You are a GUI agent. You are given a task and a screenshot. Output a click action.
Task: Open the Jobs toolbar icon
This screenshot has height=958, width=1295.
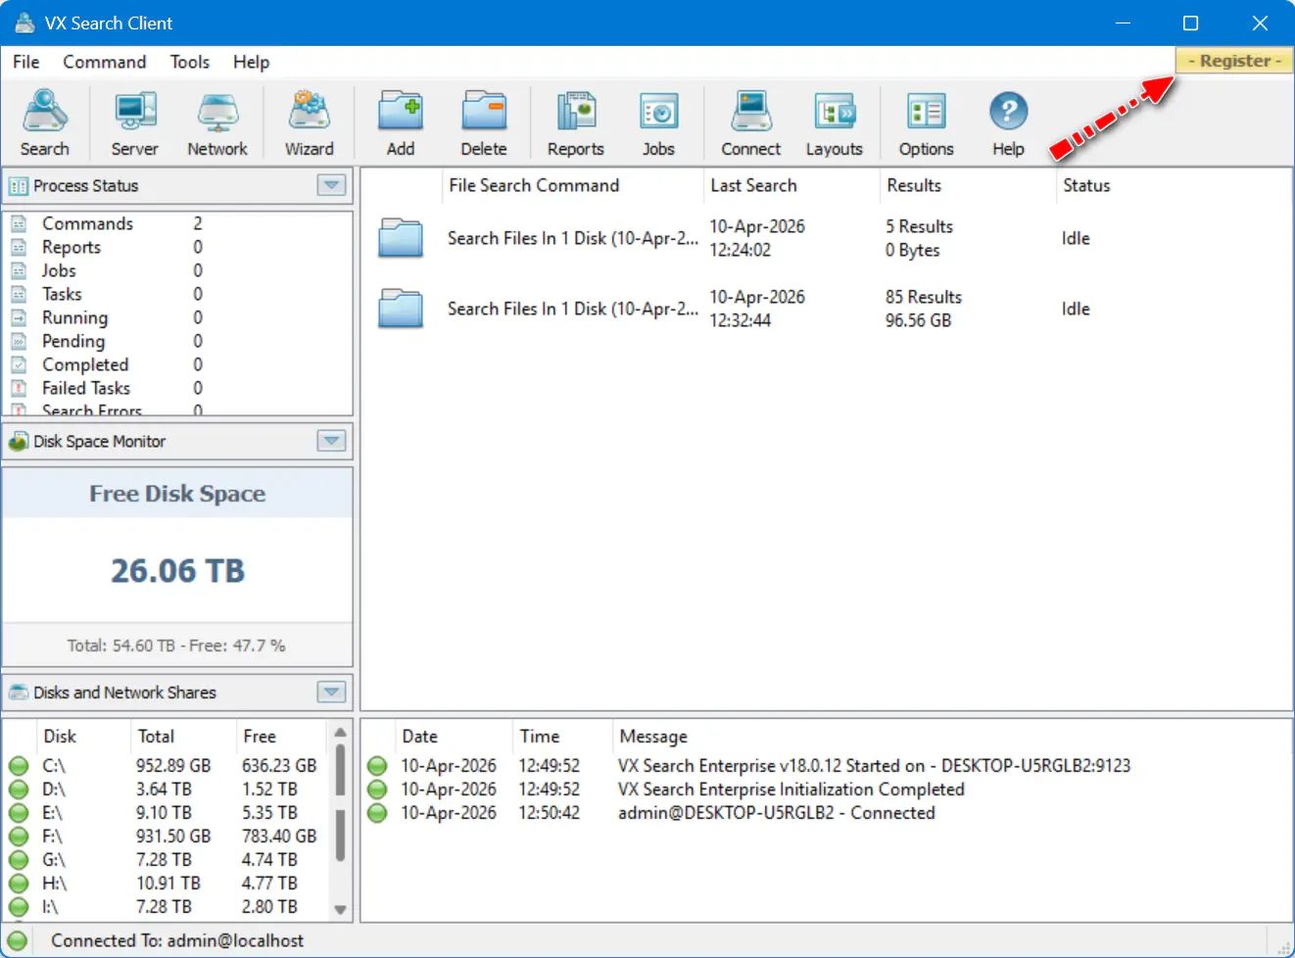click(658, 122)
